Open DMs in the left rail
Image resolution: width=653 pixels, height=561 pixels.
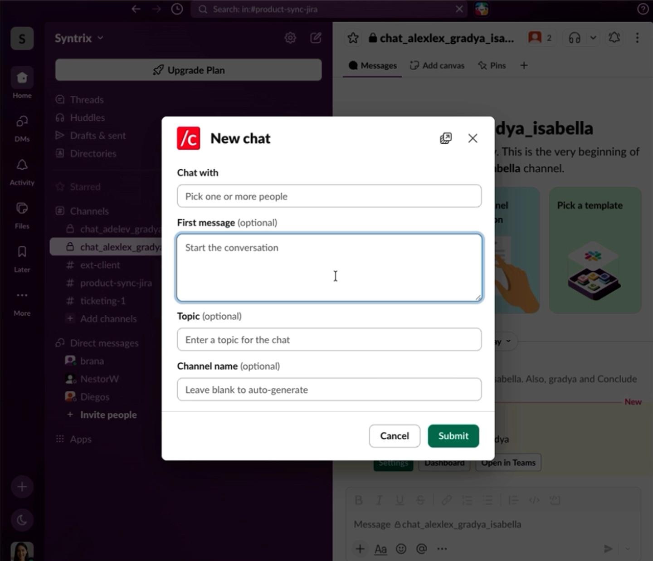[x=22, y=127]
